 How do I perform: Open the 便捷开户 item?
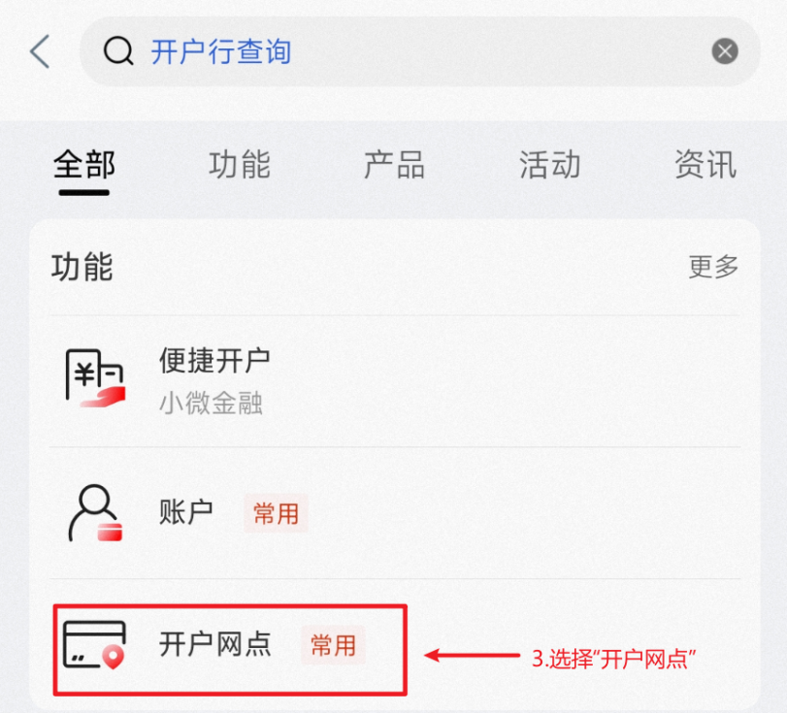[395, 381]
